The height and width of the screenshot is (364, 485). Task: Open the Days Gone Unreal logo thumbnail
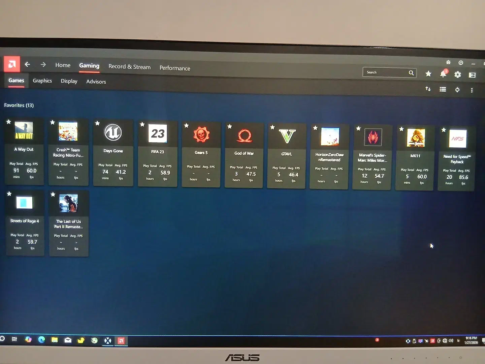click(113, 132)
